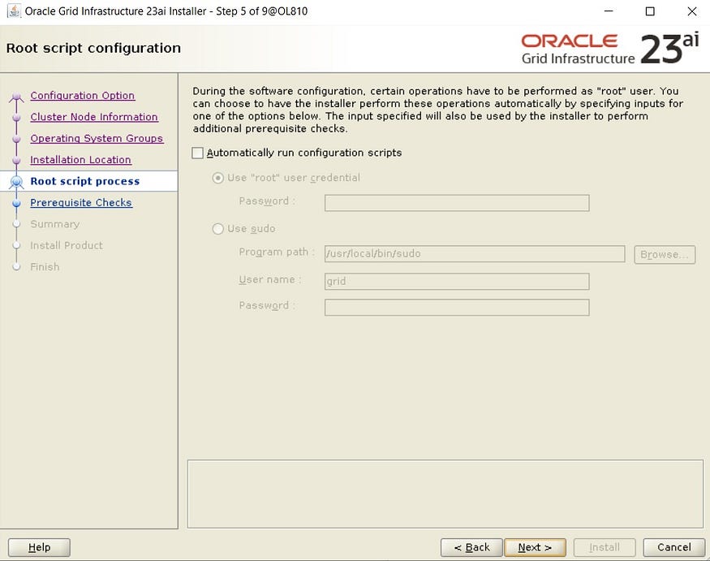Open the Help button
The height and width of the screenshot is (561, 710).
tap(40, 547)
